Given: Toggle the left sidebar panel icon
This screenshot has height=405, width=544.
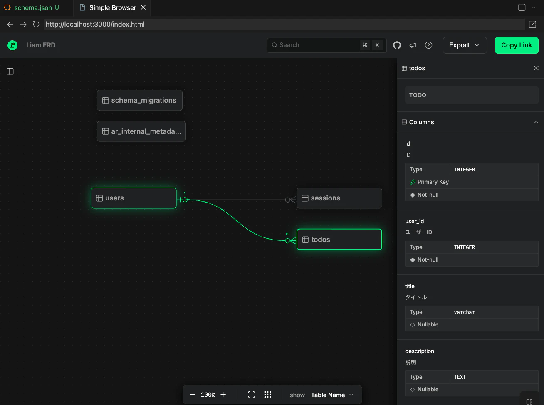Looking at the screenshot, I should coord(10,72).
